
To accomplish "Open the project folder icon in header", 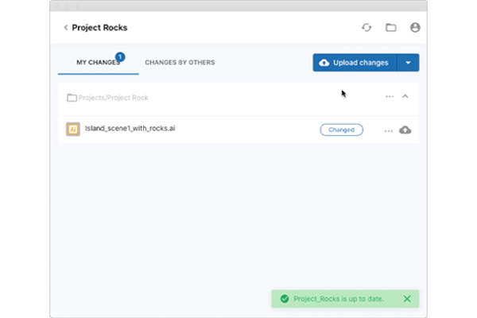I will click(390, 28).
